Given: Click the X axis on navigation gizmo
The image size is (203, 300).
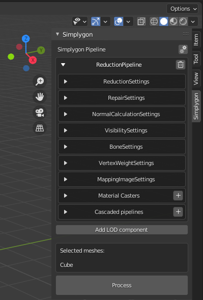Looking at the screenshot, I should [33, 60].
